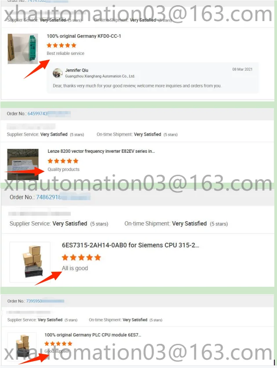Viewport: 277px width, 368px height.
Task: Open the PLC CPU module 6ES7 thumbnail
Action: [x=22, y=346]
